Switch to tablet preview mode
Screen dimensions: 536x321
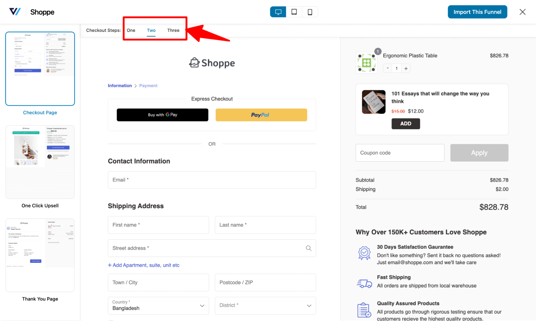pyautogui.click(x=294, y=12)
